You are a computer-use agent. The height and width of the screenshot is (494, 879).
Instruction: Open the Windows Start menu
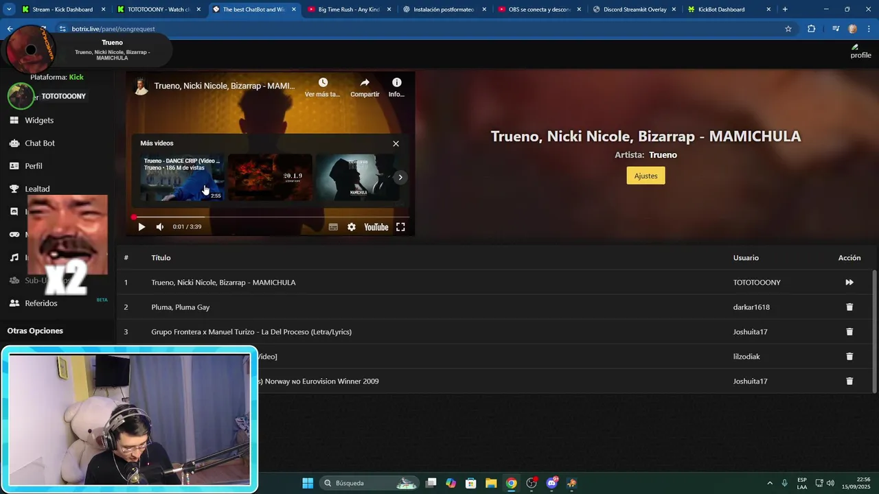(x=308, y=483)
